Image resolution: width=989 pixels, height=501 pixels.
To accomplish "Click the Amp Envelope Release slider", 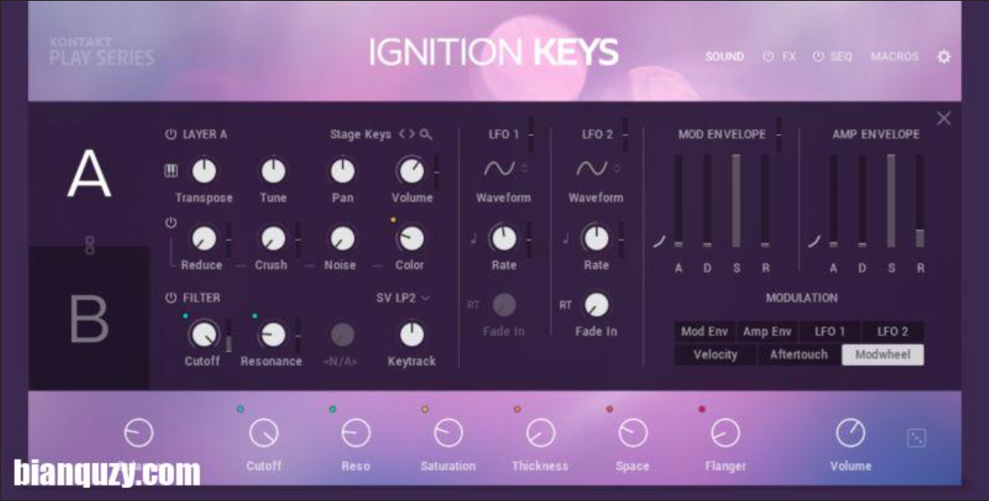I will coord(921,201).
